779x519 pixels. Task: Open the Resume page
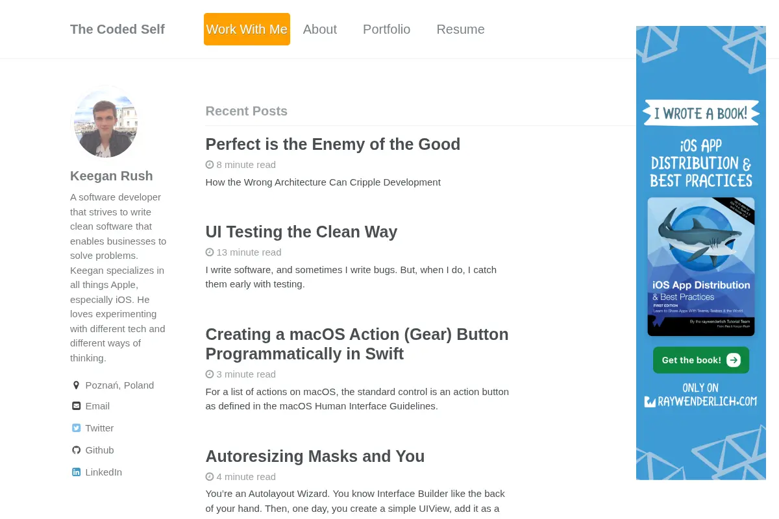460,29
